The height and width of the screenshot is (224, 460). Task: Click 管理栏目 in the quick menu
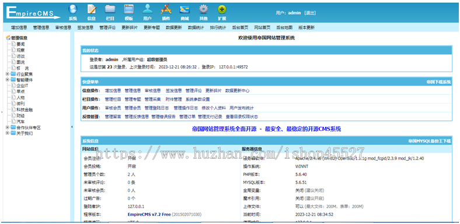[x=113, y=99]
